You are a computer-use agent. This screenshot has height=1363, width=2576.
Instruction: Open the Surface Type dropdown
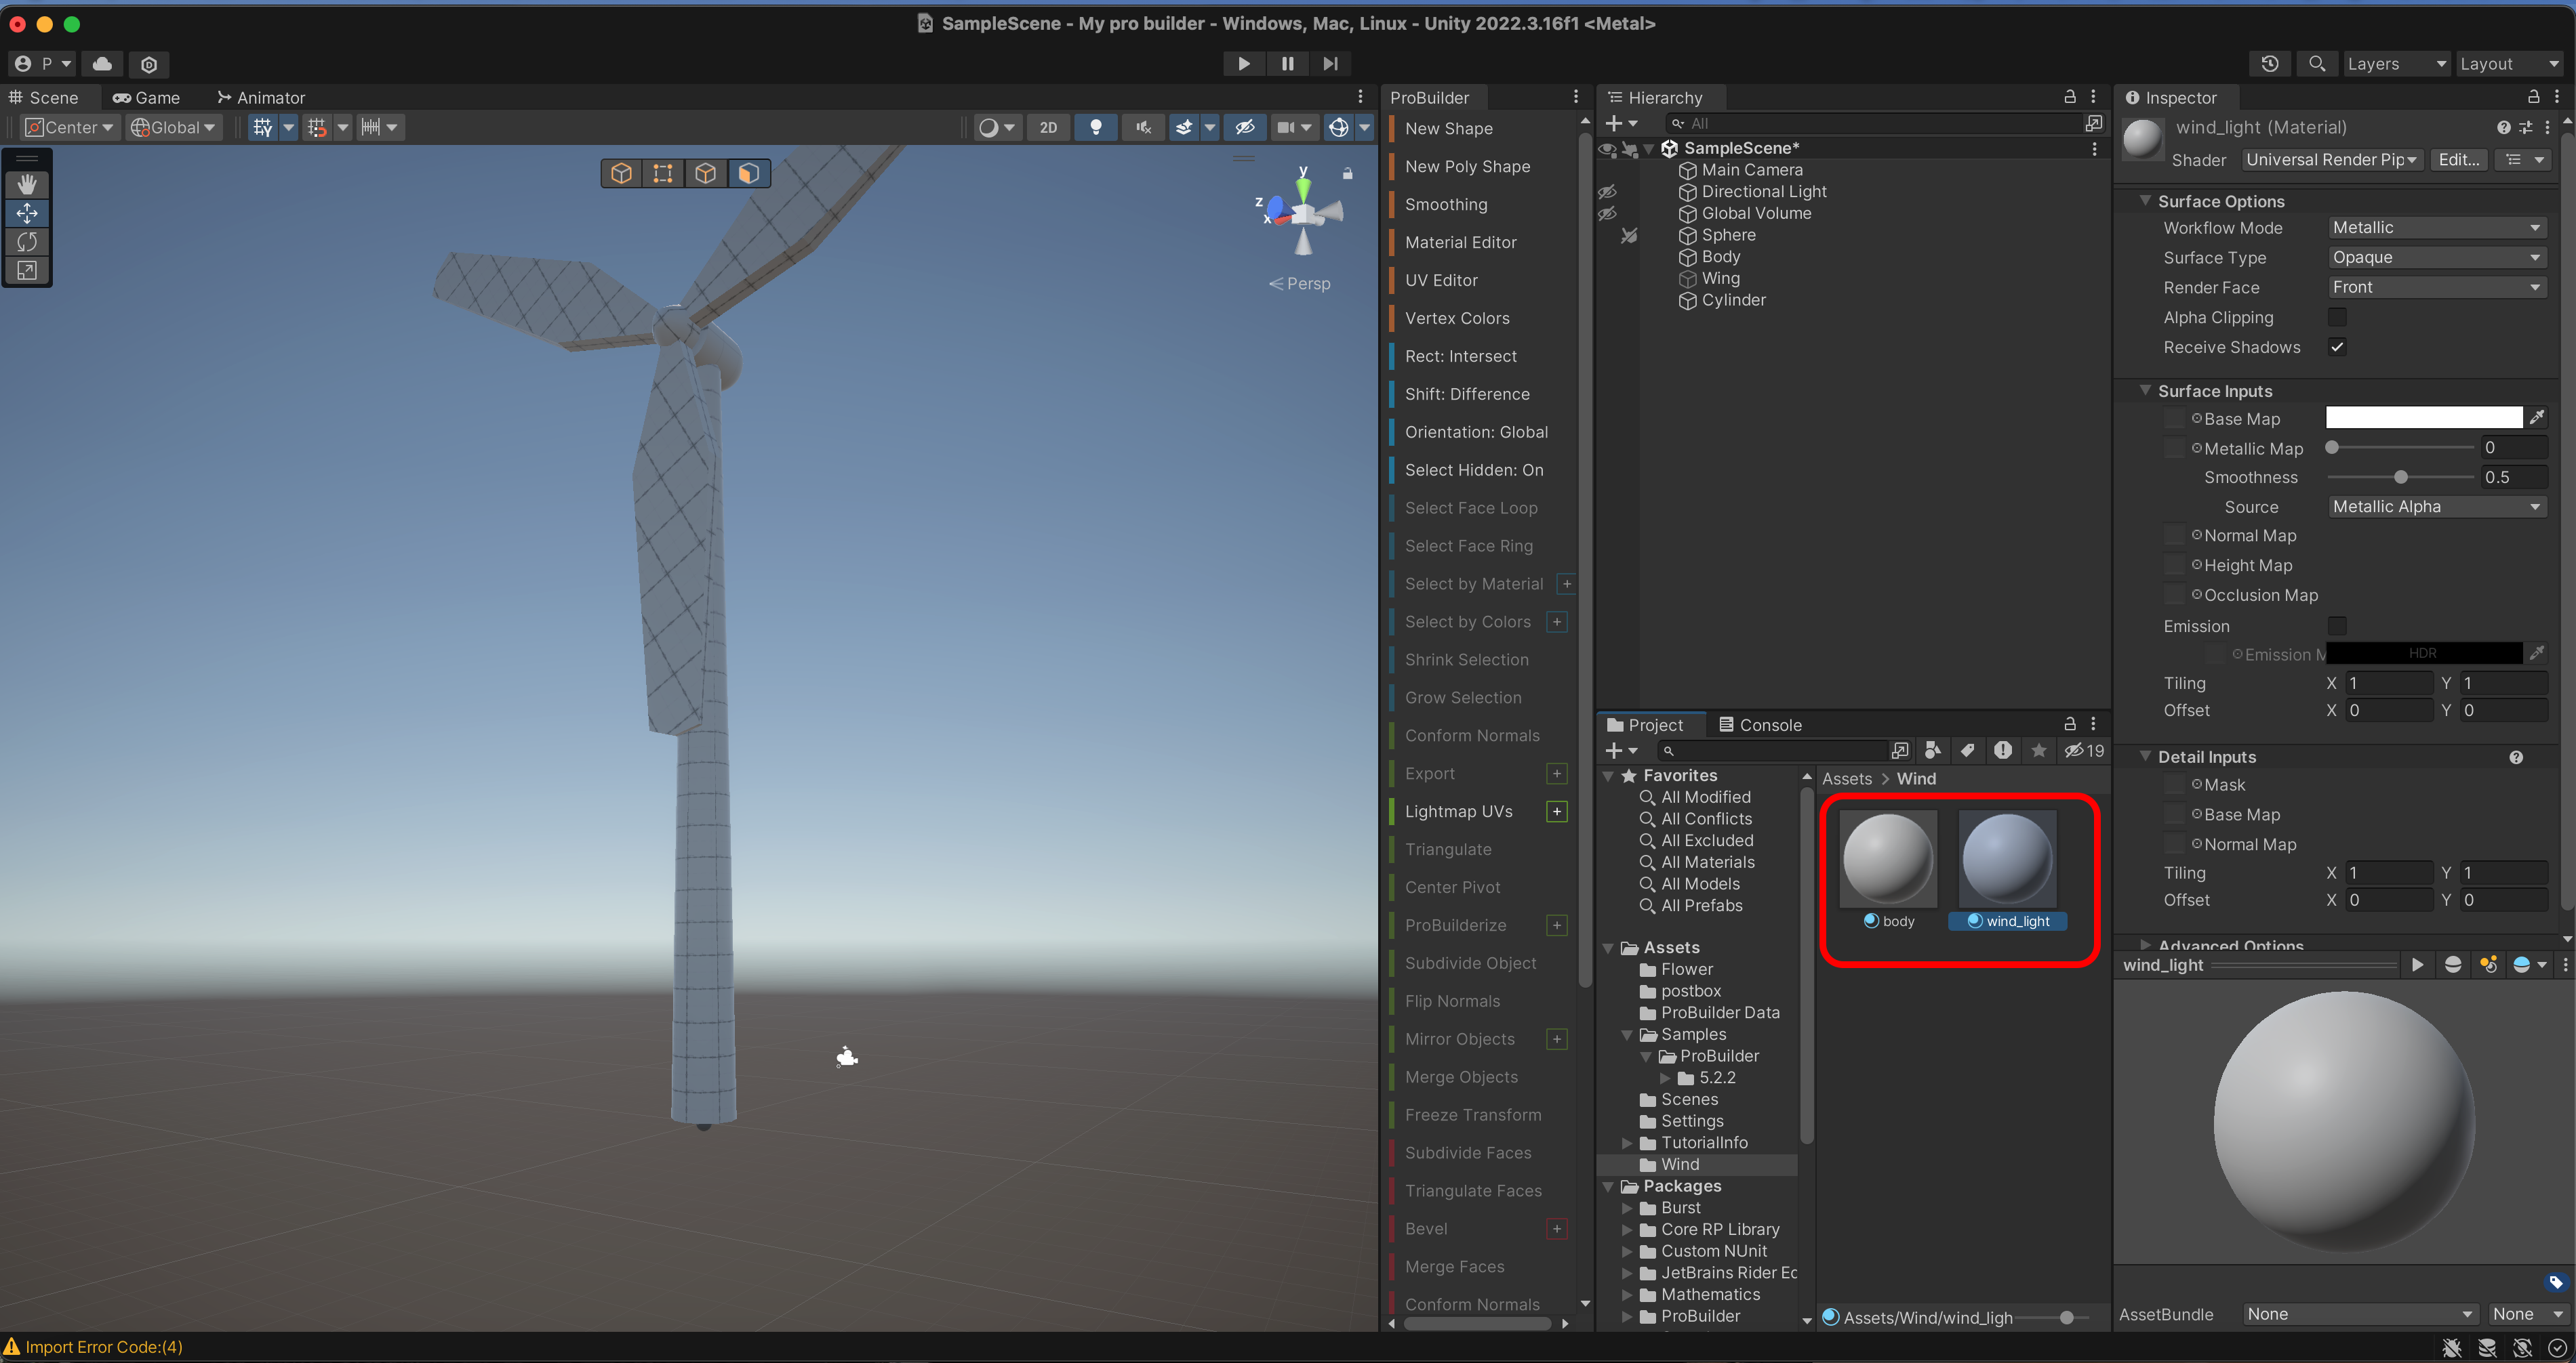2435,258
